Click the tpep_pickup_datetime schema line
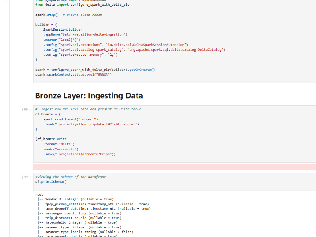The image size is (316, 237). click(x=93, y=204)
